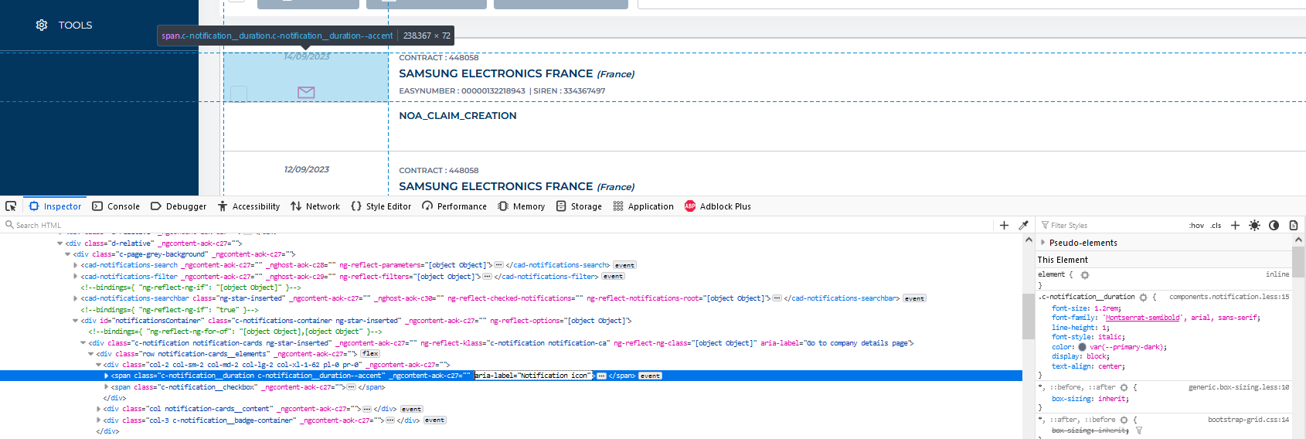Click markup panel scrollbar up arrow

(x=1028, y=240)
